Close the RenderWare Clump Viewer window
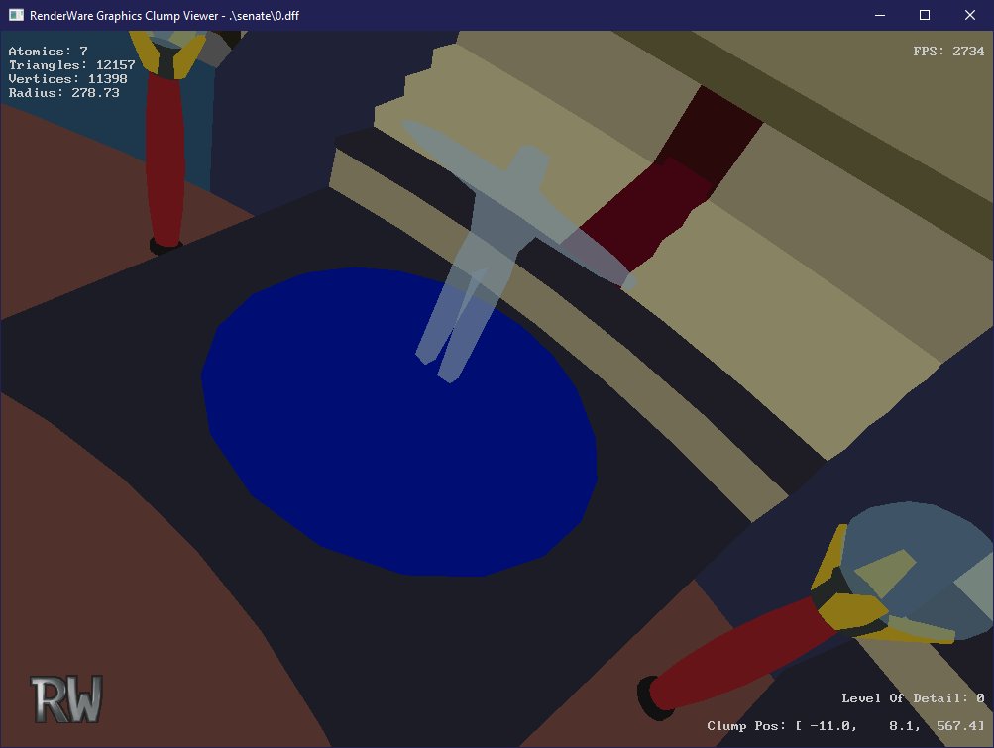 coord(970,15)
